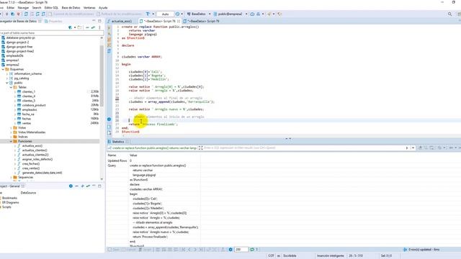The image size is (461, 259).
Task: Collapse the public schema node
Action: [x=7, y=83]
